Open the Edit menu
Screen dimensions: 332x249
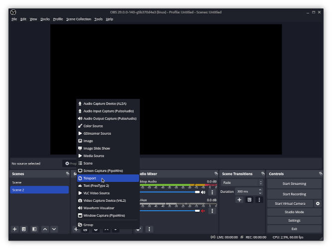23,19
